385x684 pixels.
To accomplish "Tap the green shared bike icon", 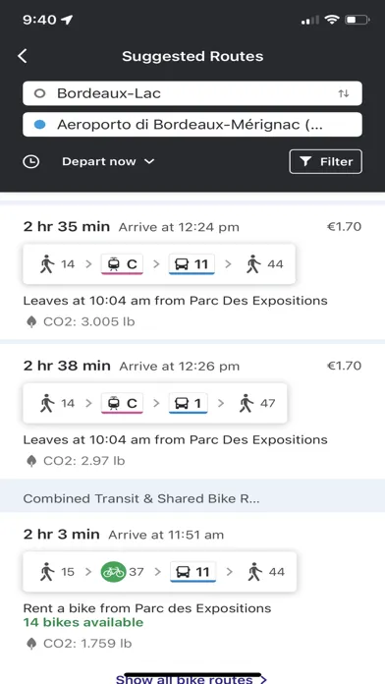I will point(113,572).
